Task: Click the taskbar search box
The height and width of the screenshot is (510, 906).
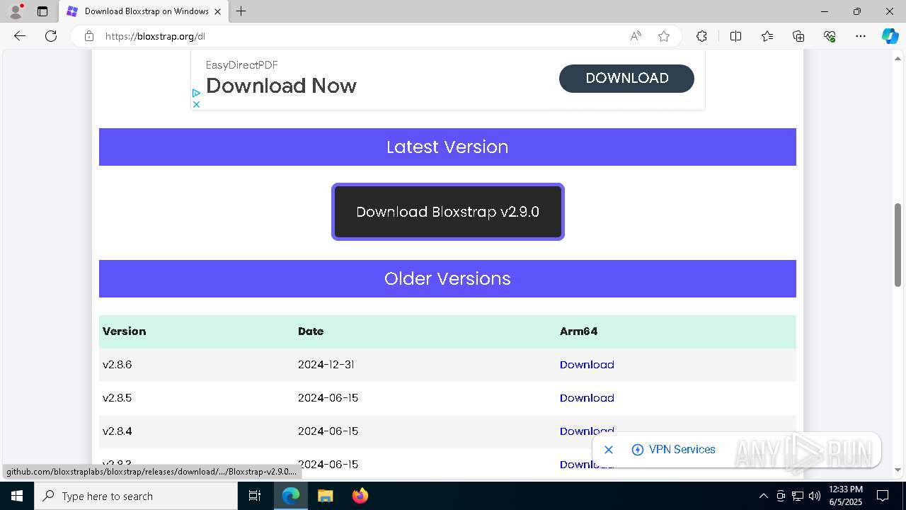Action: click(x=136, y=496)
